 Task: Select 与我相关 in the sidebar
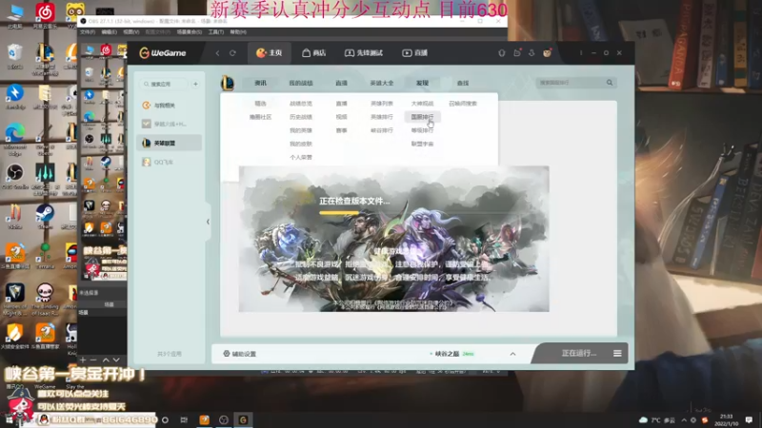point(170,106)
